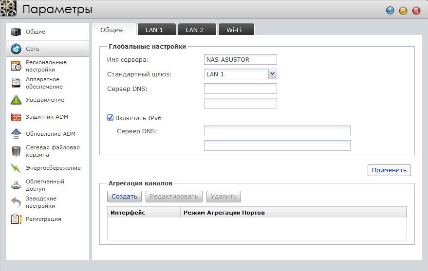The width and height of the screenshot is (428, 271).
Task: Open the Wi-Fi tab
Action: point(234,30)
